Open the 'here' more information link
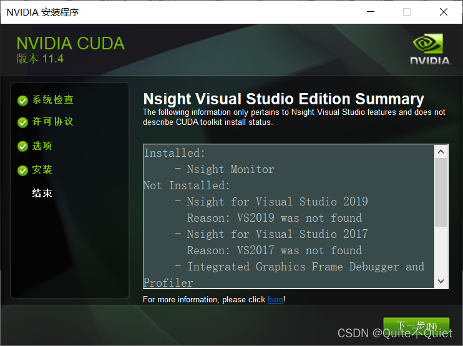 [x=275, y=299]
